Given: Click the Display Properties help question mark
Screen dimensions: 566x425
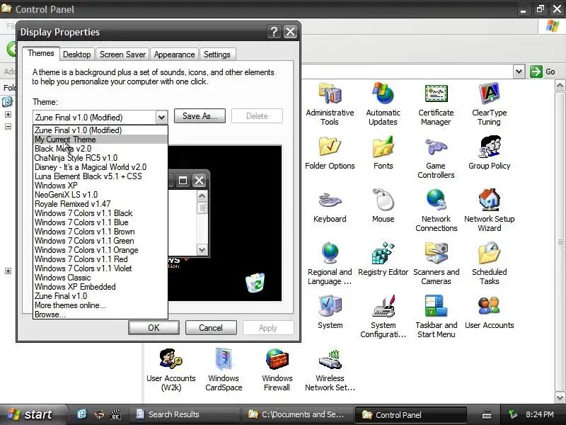Looking at the screenshot, I should 274,32.
